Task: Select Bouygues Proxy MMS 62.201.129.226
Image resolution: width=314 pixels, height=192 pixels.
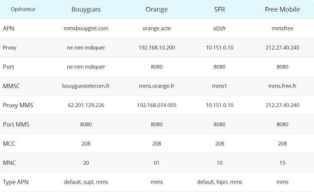Action: pyautogui.click(x=86, y=105)
